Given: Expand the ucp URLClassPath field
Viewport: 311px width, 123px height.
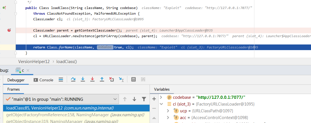Looking at the screenshot, I should click(x=168, y=111).
